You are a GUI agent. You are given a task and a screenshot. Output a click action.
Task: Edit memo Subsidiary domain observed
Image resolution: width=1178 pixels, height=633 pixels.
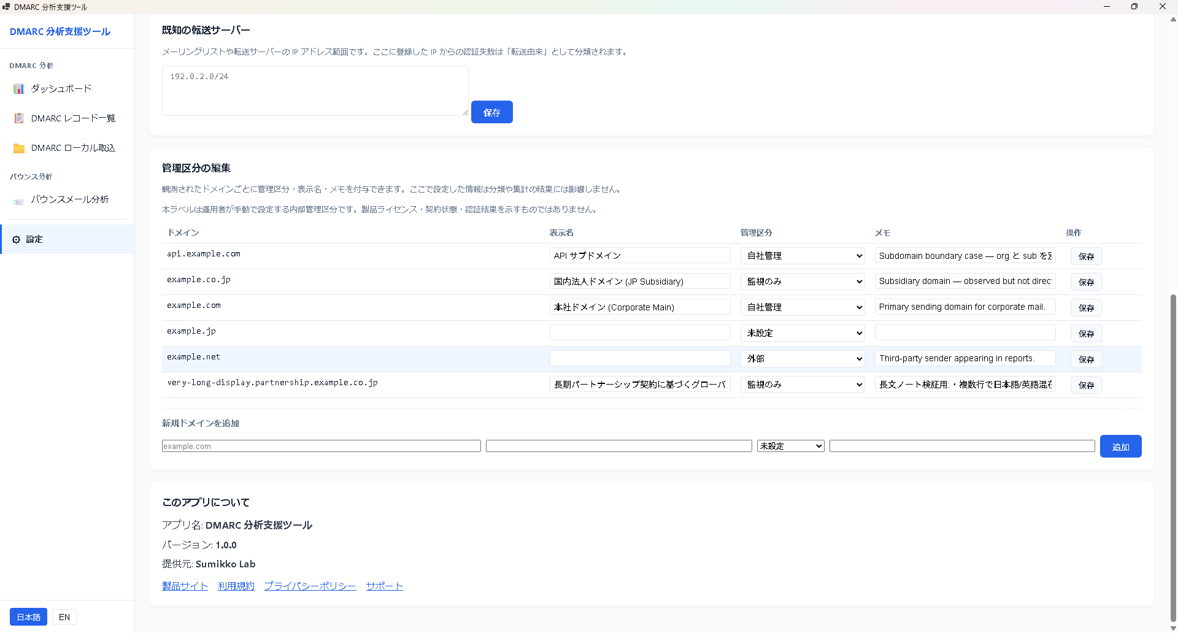[965, 282]
